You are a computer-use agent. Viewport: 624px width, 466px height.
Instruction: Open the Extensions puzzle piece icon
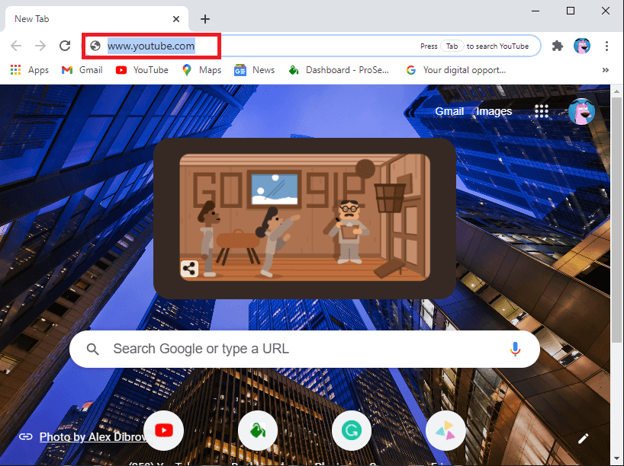pyautogui.click(x=558, y=46)
